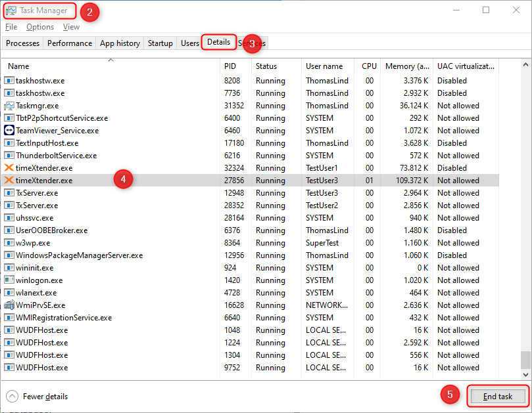Click the w3wp.exe process icon

pyautogui.click(x=9, y=242)
